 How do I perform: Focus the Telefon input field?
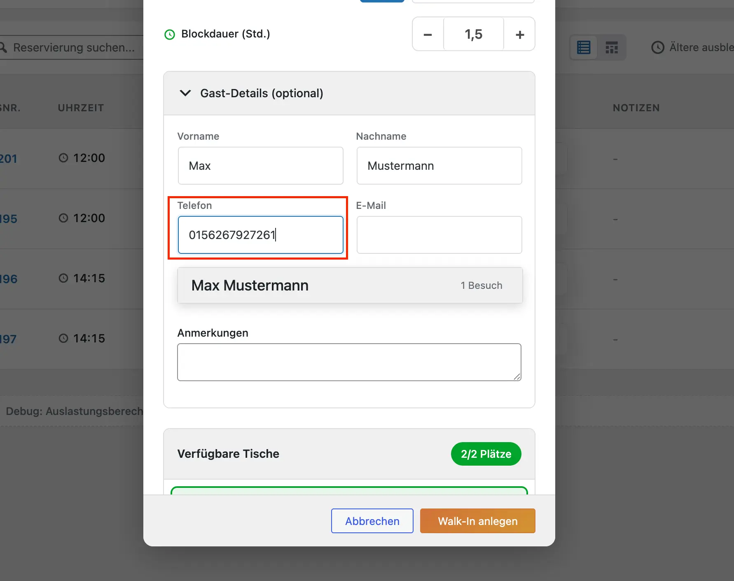260,235
